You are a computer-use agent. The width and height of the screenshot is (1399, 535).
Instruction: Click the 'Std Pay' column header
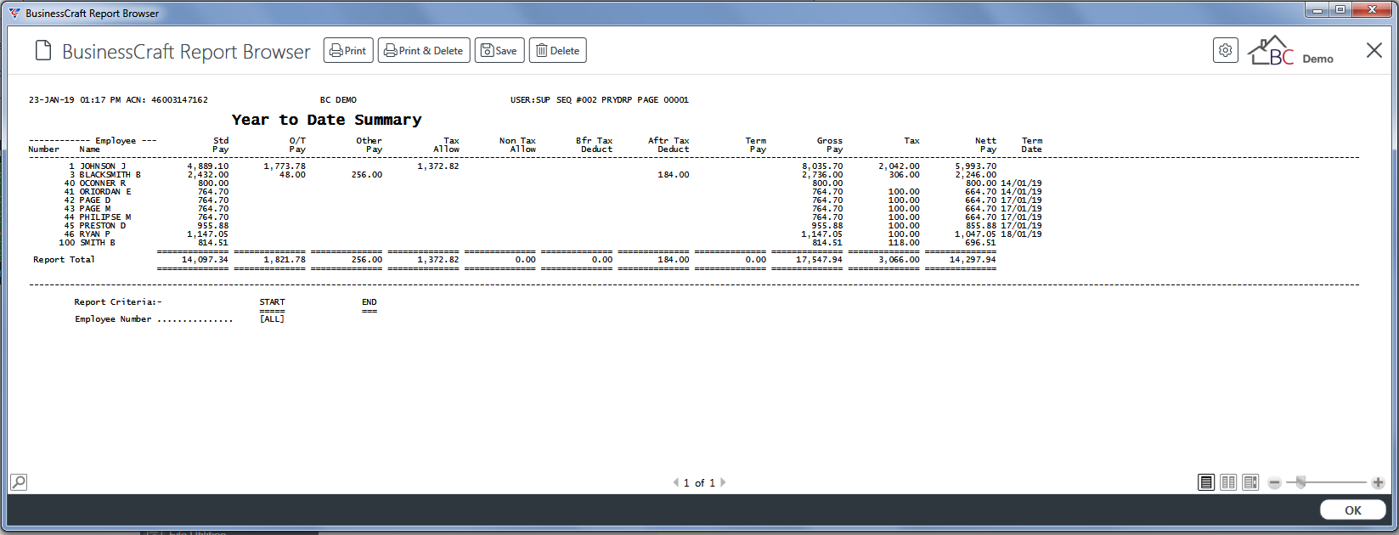221,145
